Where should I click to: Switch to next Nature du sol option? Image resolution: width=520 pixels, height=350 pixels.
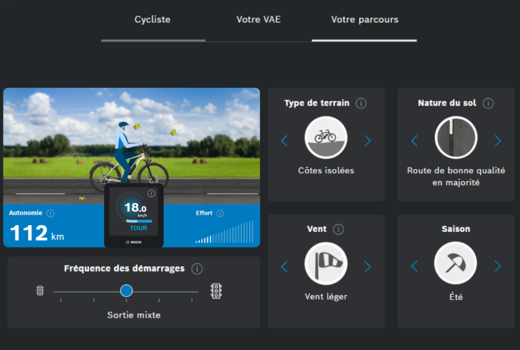(498, 141)
